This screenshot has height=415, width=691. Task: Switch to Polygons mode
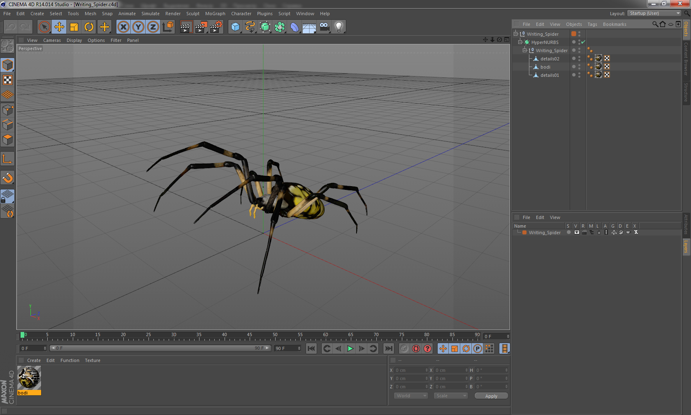pos(7,140)
